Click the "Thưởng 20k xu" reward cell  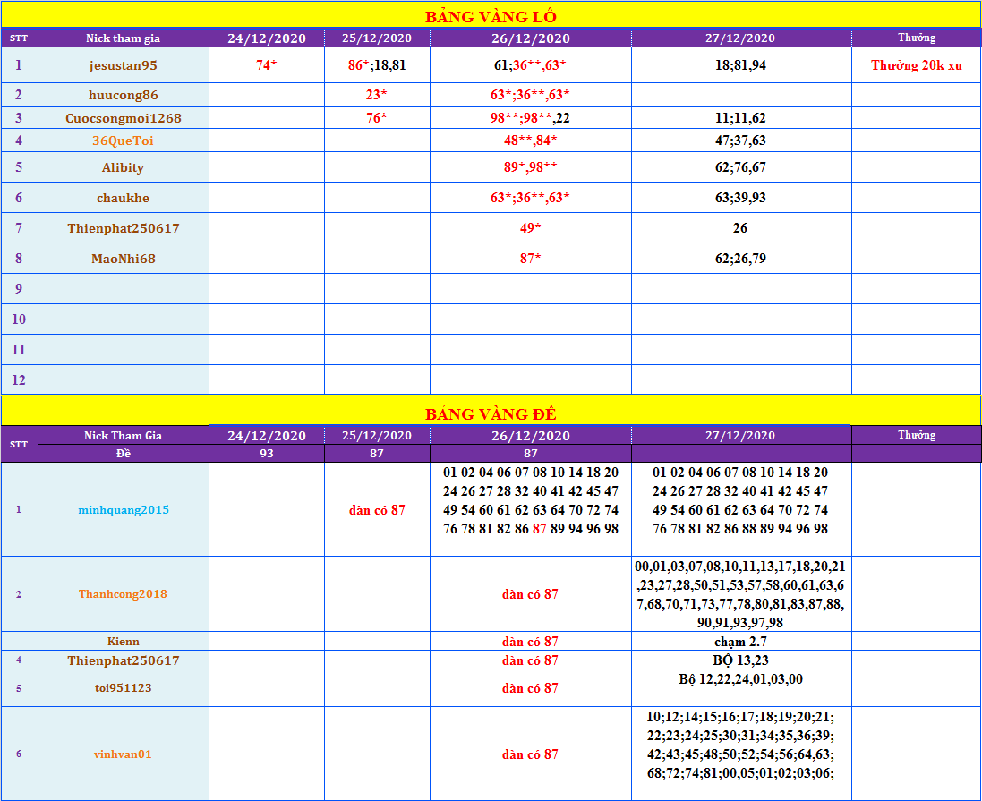tap(916, 65)
